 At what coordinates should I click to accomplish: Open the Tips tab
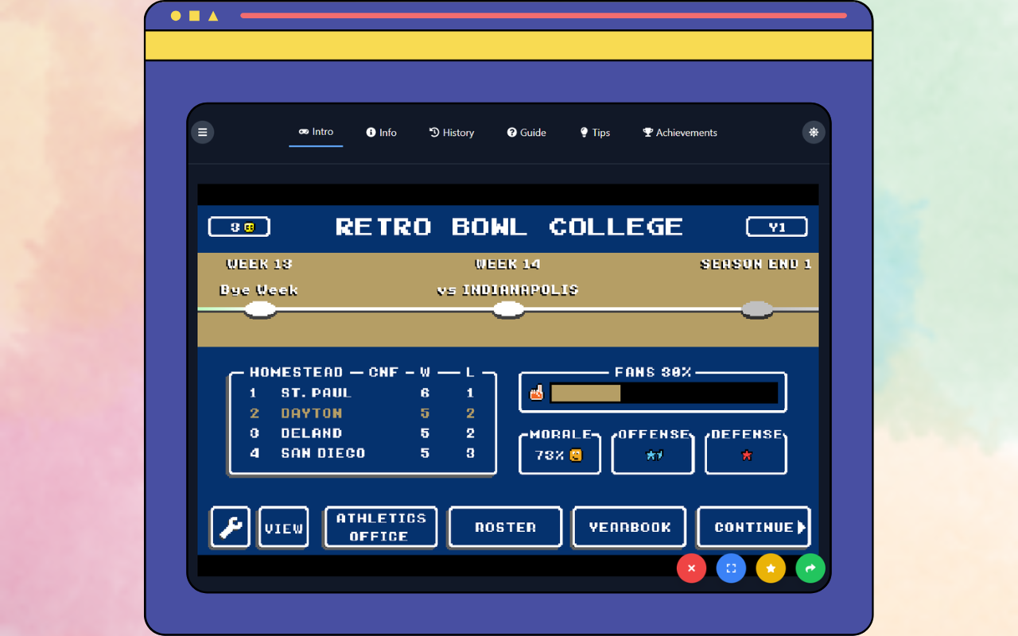pos(595,132)
